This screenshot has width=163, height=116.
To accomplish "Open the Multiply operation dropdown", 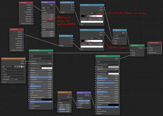I will (x=120, y=36).
